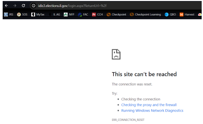Launch 'Running Windows Network Diagnostics' link
Screen dimensions: 203x124
coord(152,110)
